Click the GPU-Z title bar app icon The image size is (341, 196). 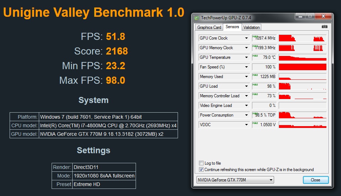196,18
